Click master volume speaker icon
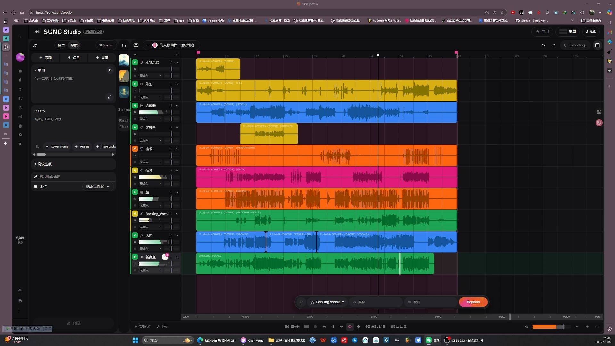 526,327
